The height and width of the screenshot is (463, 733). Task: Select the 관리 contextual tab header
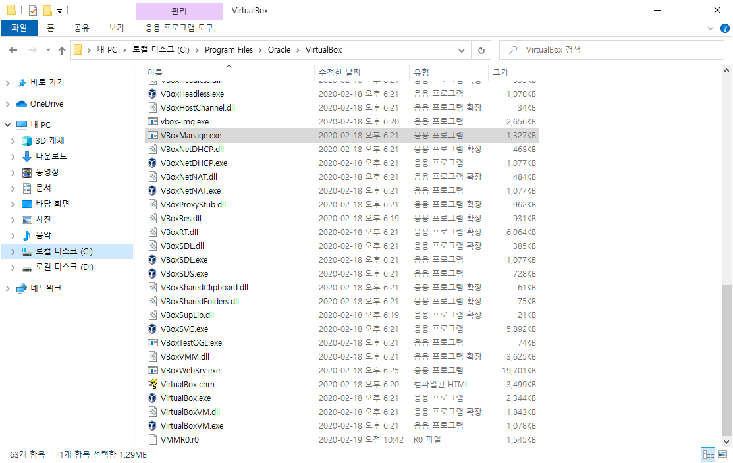[179, 11]
